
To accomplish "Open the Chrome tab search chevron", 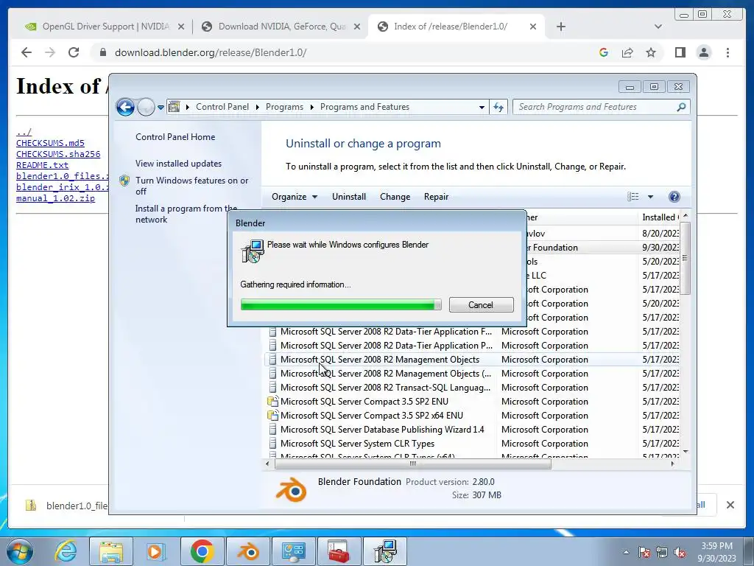I will (x=658, y=27).
